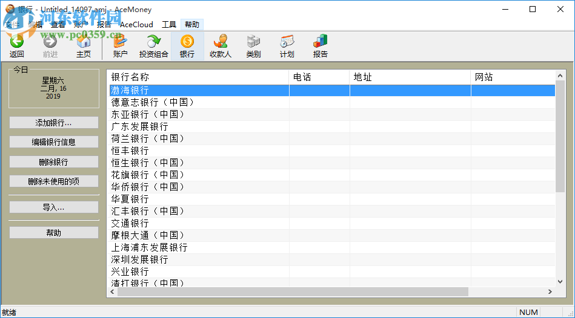
Task: Select the 德意志银行（中国） row
Action: click(332, 102)
